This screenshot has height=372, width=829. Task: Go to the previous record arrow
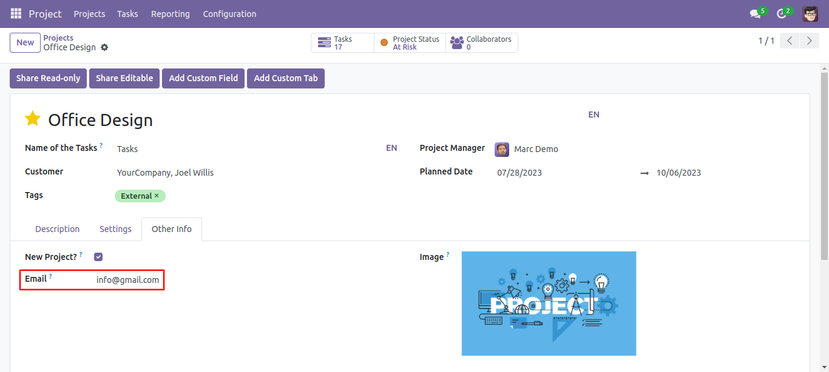789,41
